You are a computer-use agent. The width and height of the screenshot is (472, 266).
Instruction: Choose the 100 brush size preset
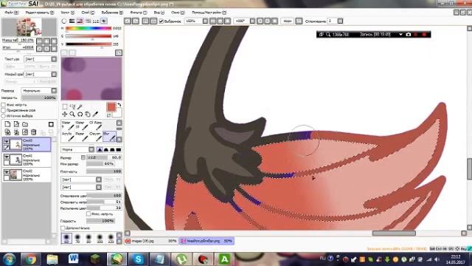(x=100, y=238)
